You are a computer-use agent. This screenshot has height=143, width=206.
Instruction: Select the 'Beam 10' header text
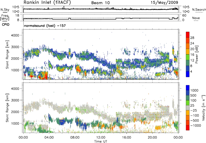(100, 3)
